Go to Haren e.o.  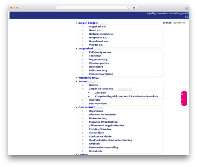[95, 30]
